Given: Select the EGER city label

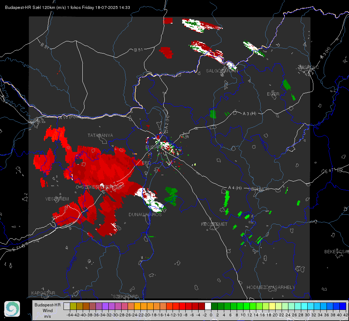Looking at the screenshot, I should coord(273,94).
